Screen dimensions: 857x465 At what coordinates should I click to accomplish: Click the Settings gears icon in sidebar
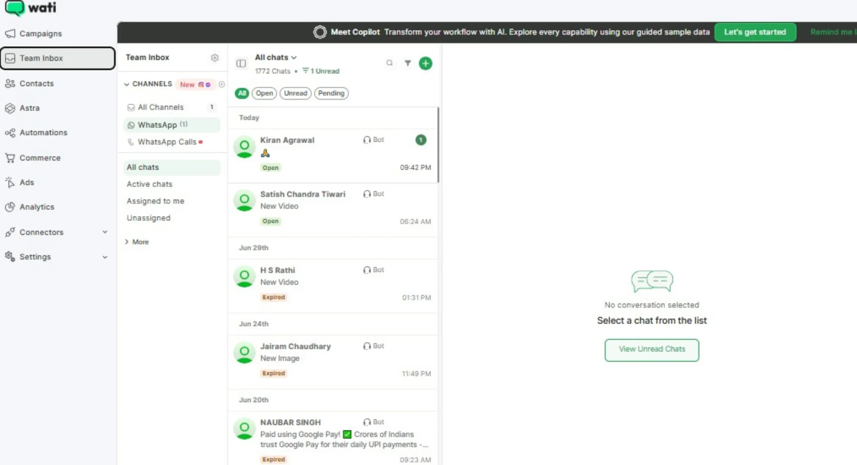coord(10,257)
